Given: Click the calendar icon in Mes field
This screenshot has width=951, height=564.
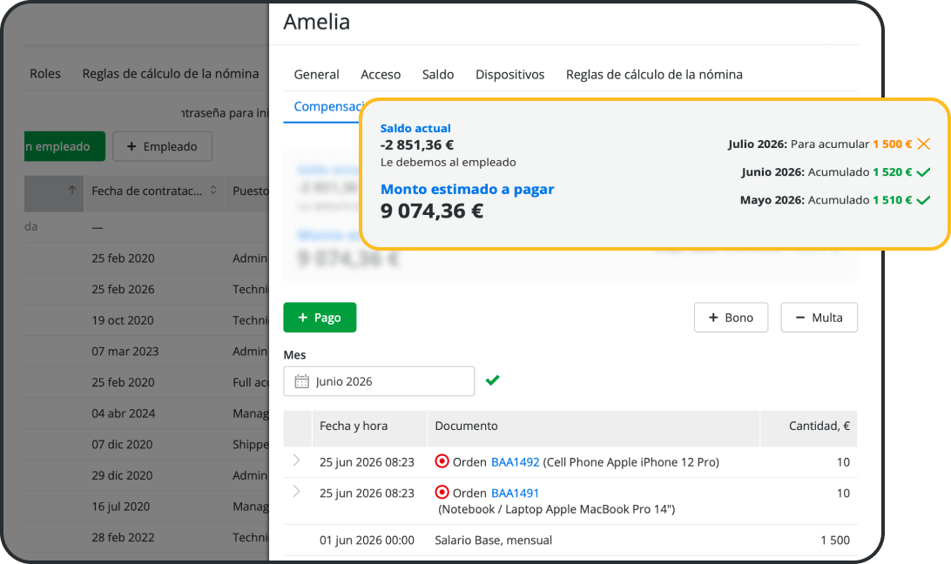Looking at the screenshot, I should pyautogui.click(x=301, y=381).
